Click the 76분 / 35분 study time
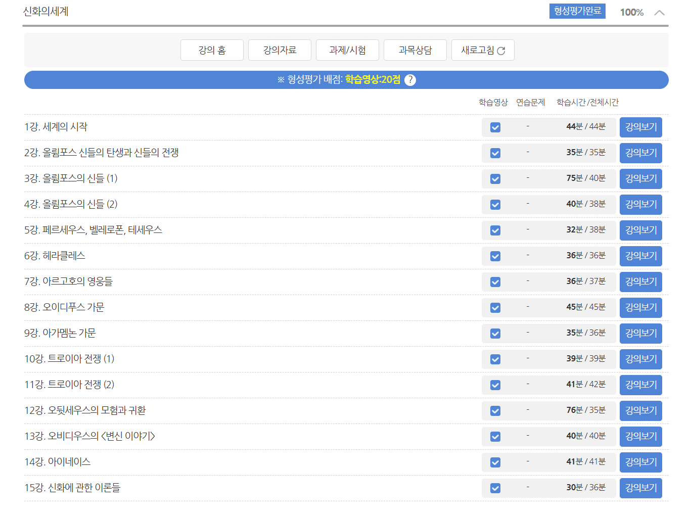691x517 pixels. (x=586, y=410)
